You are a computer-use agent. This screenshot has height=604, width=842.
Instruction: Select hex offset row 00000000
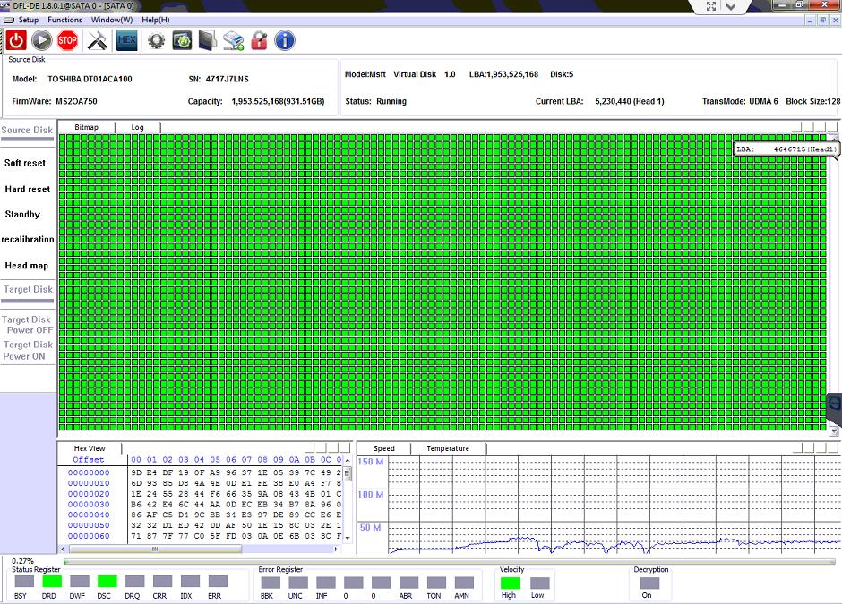pyautogui.click(x=89, y=472)
